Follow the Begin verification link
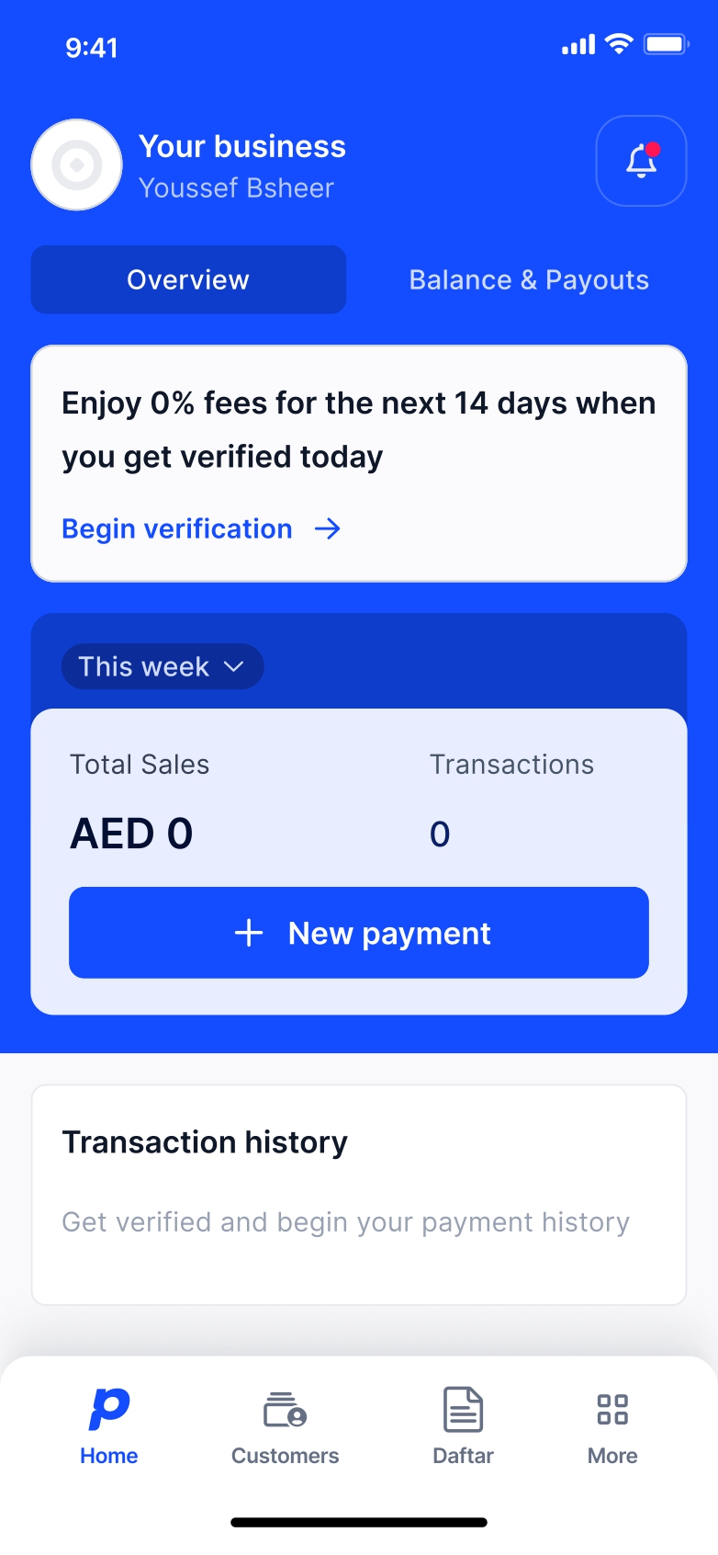718x1555 pixels. coord(177,529)
